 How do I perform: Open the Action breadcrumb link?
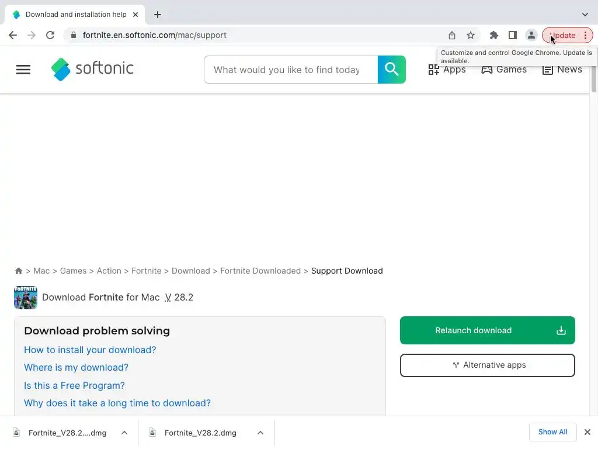pos(109,271)
